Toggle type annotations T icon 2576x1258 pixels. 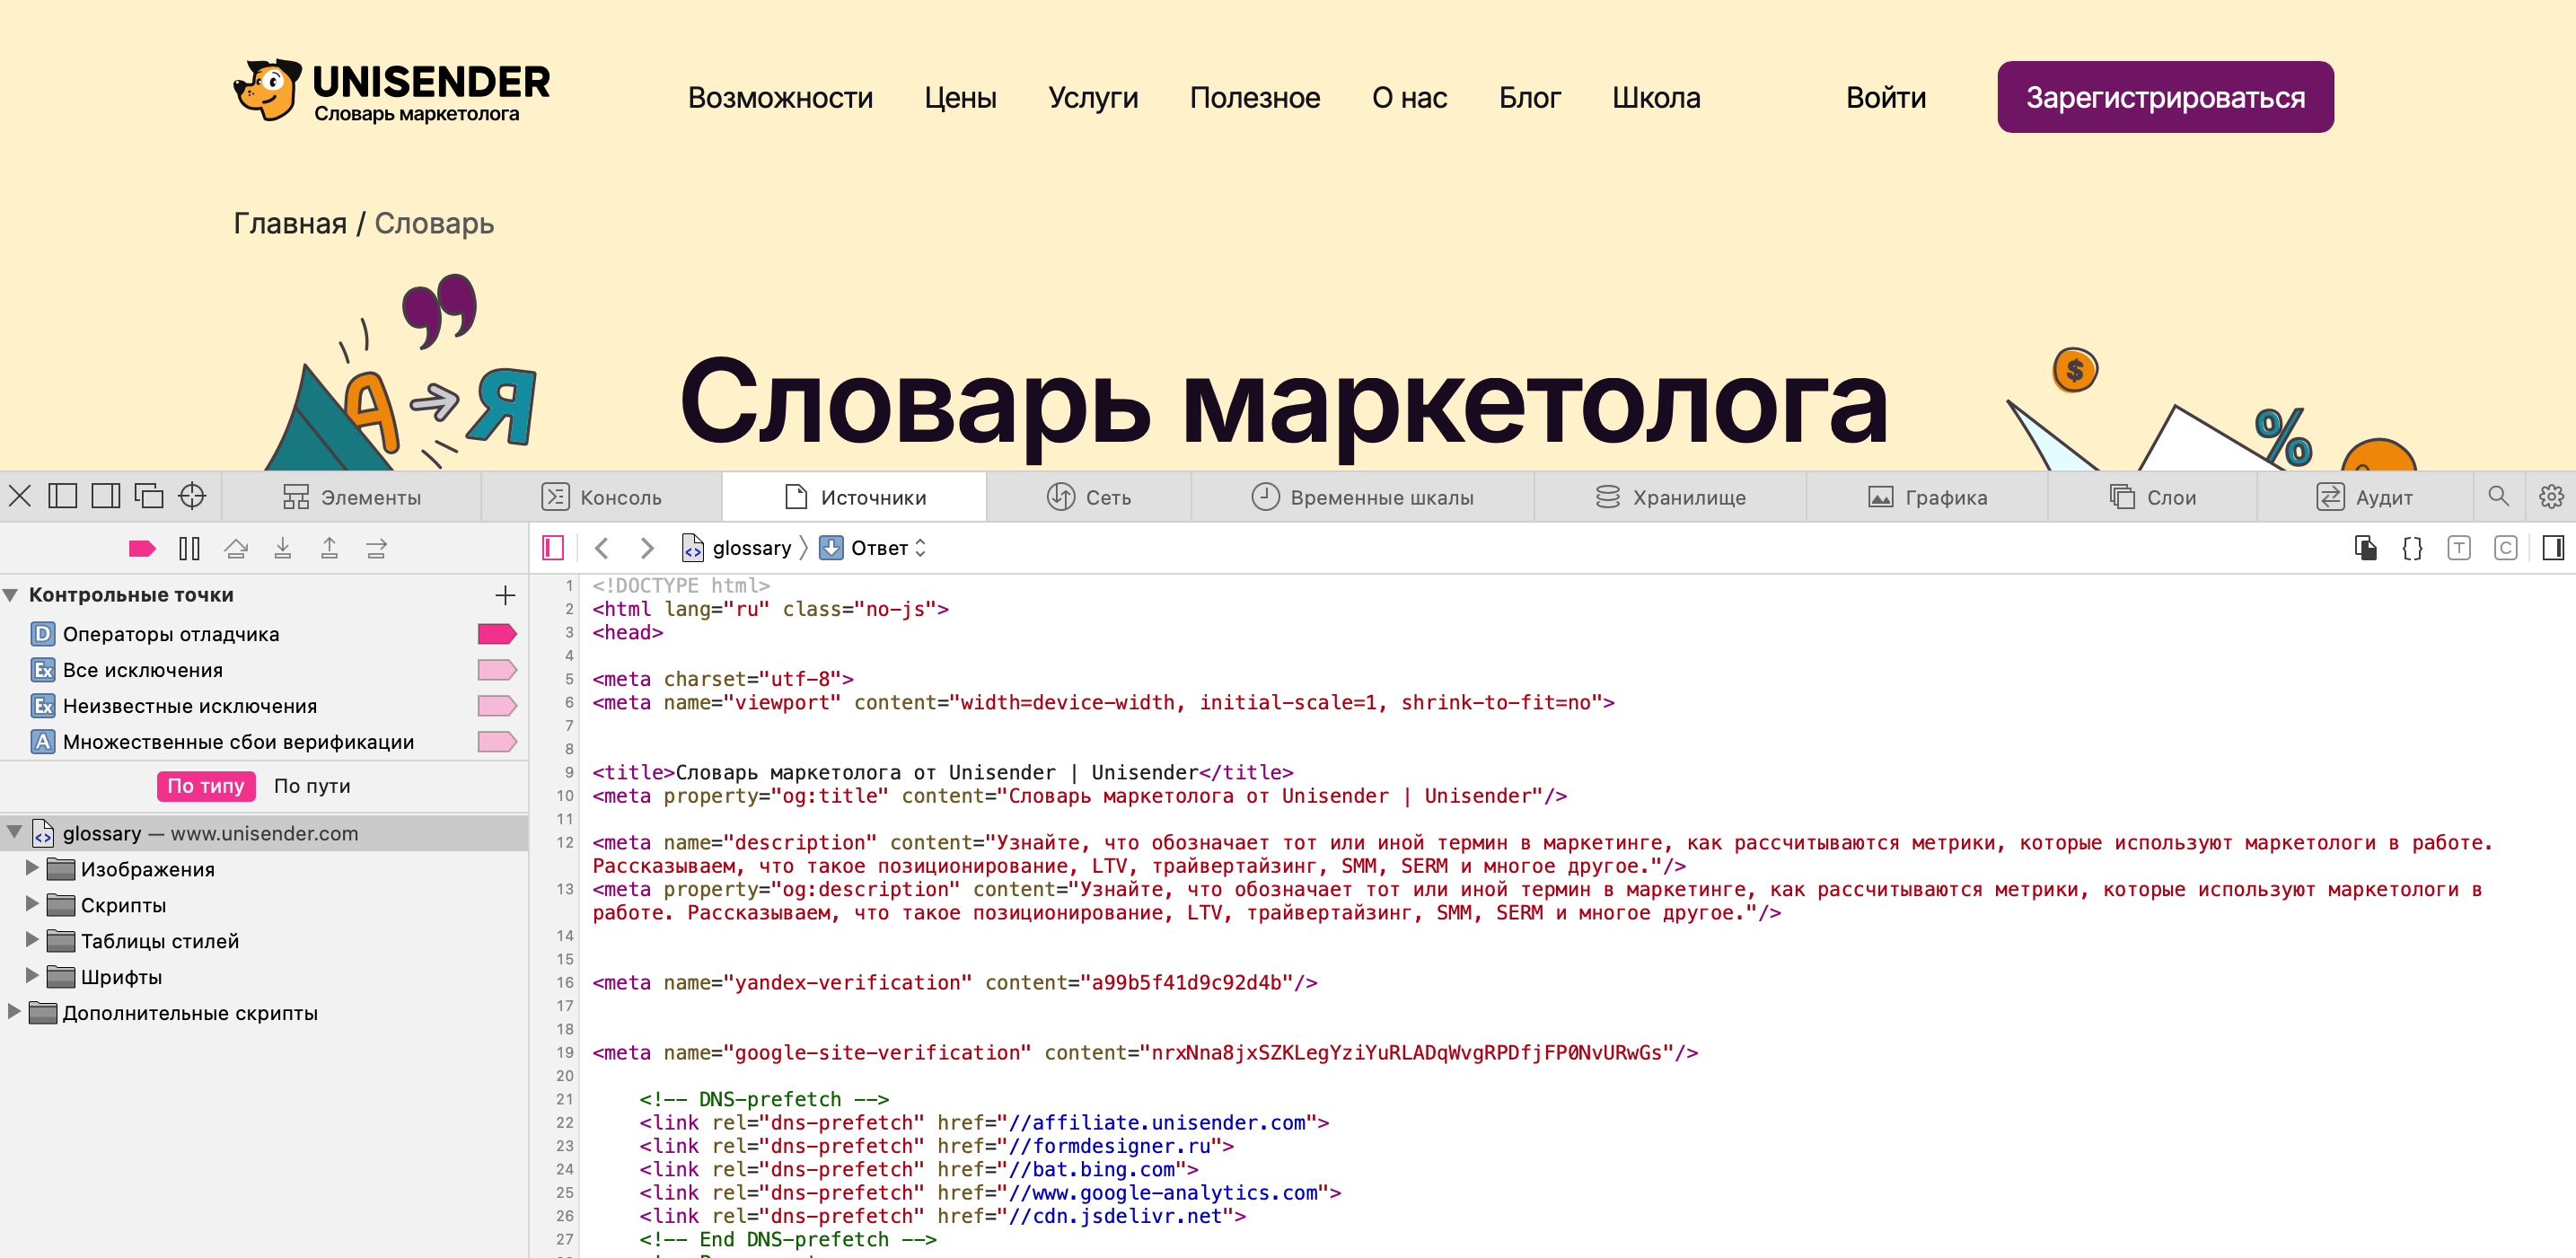pyautogui.click(x=2459, y=548)
